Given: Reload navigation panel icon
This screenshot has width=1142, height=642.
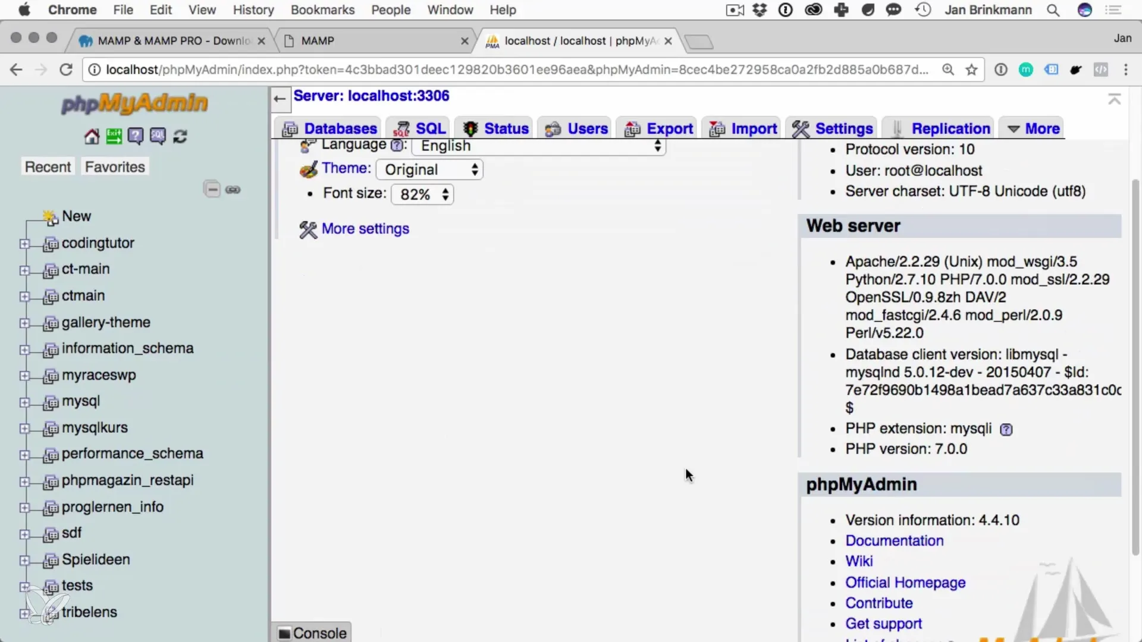Looking at the screenshot, I should pyautogui.click(x=180, y=137).
